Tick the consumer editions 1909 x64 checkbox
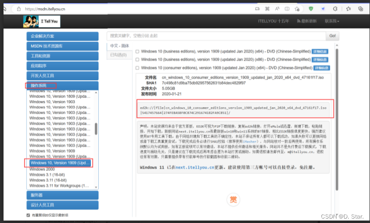 click(x=137, y=68)
